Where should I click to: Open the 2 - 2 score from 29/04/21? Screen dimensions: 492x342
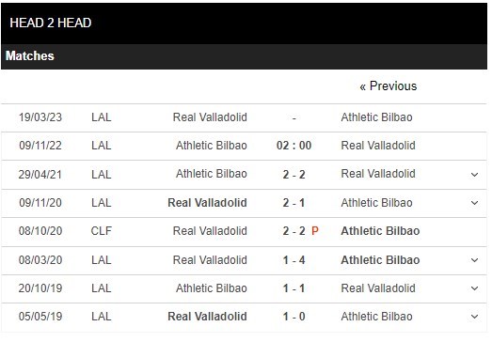coord(294,175)
